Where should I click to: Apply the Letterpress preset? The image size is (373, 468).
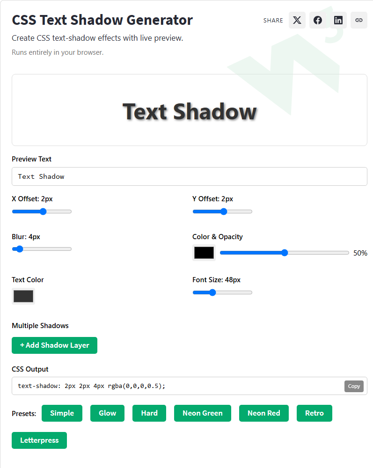click(39, 440)
